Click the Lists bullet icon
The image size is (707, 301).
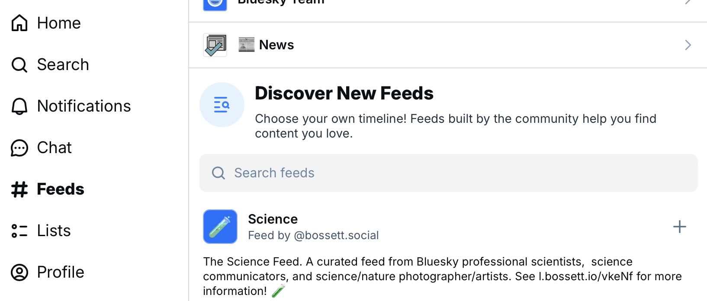(19, 231)
